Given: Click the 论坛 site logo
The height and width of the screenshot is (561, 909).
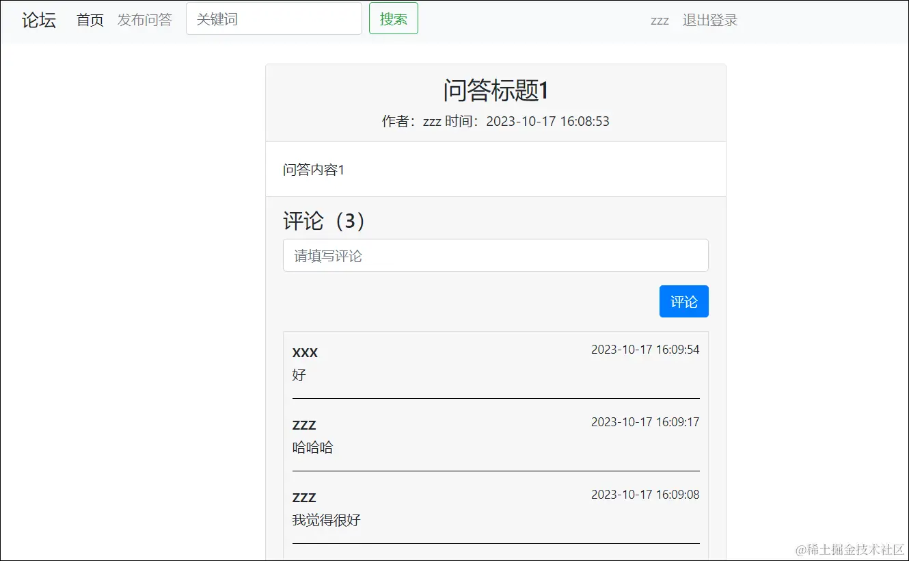Looking at the screenshot, I should [38, 20].
